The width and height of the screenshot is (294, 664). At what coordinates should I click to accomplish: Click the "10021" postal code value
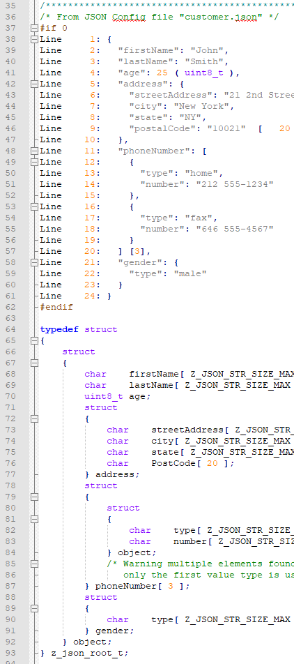(226, 128)
